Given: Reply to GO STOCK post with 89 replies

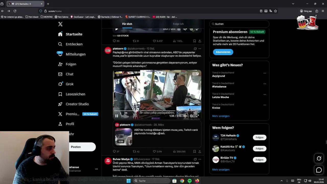Looking at the screenshot, I should point(116,41).
